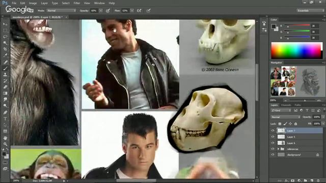Toggle visibility of Layer 5
The image size is (326, 183).
273,137
